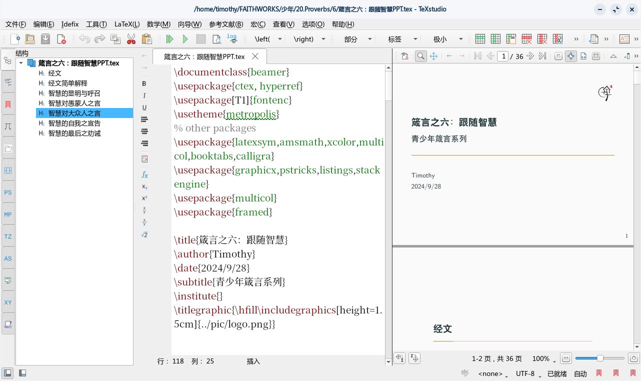The height and width of the screenshot is (381, 641).
Task: Add a table row via first green table icon
Action: [x=480, y=39]
